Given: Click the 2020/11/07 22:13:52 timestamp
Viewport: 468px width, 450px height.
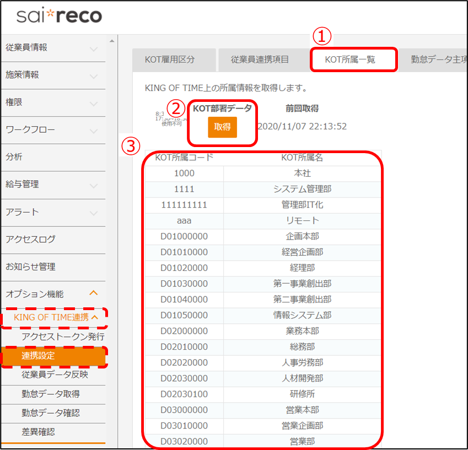Looking at the screenshot, I should click(302, 127).
